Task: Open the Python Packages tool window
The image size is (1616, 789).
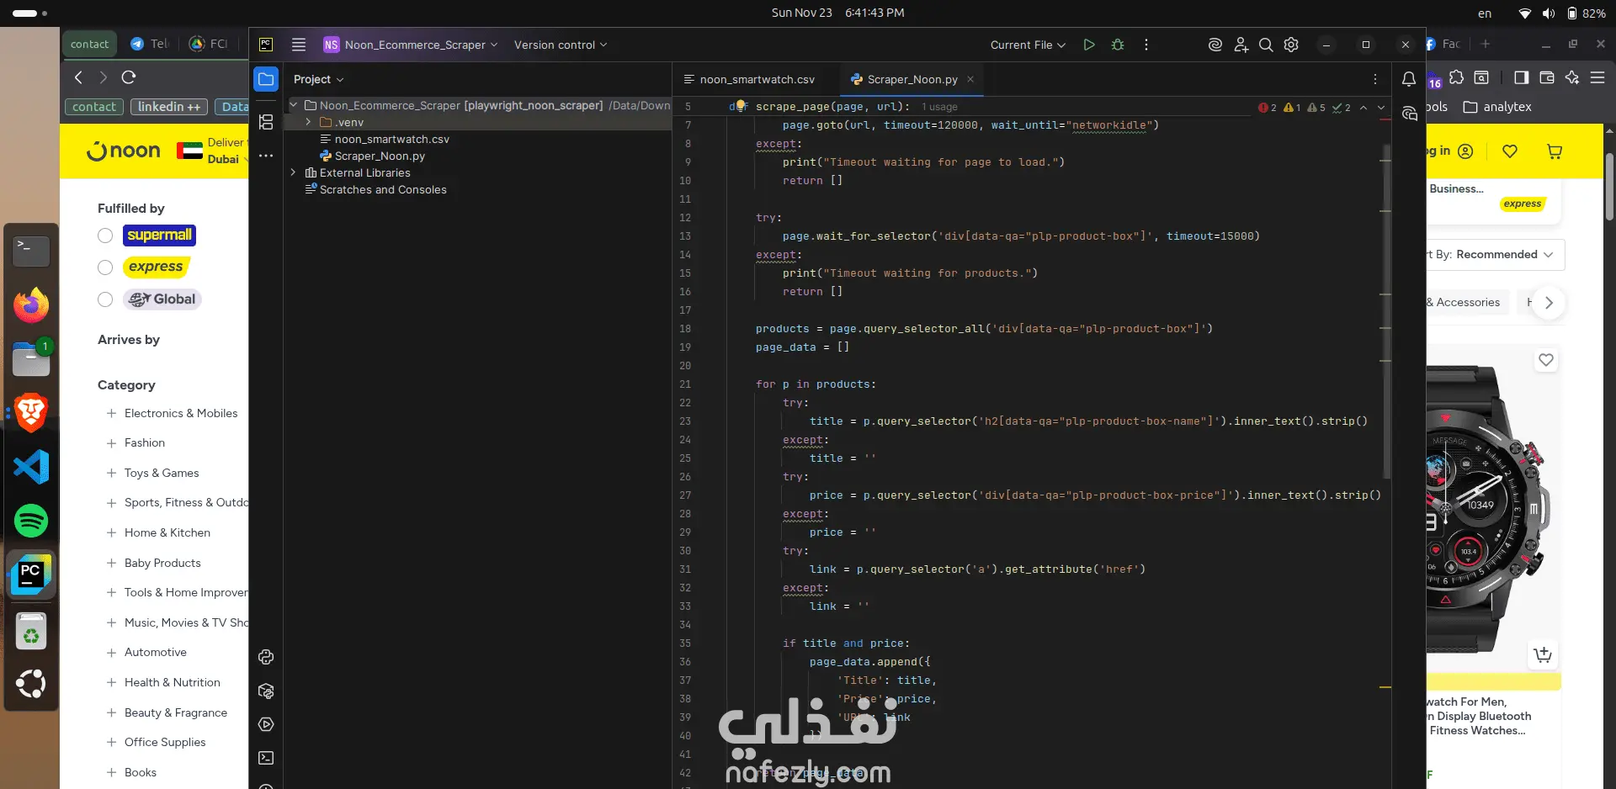Action: click(266, 691)
